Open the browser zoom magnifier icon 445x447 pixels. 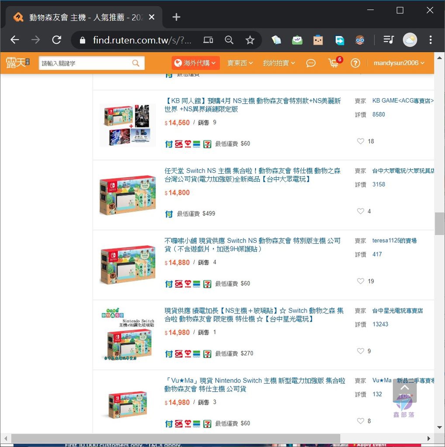point(229,40)
